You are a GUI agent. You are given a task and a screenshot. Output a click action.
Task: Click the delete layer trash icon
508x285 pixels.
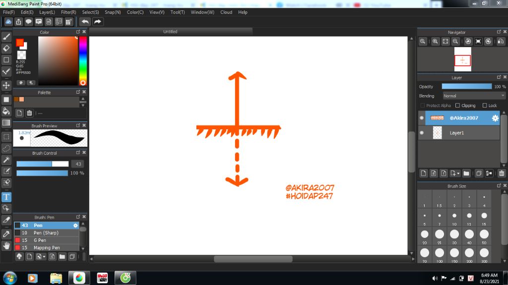[501, 173]
